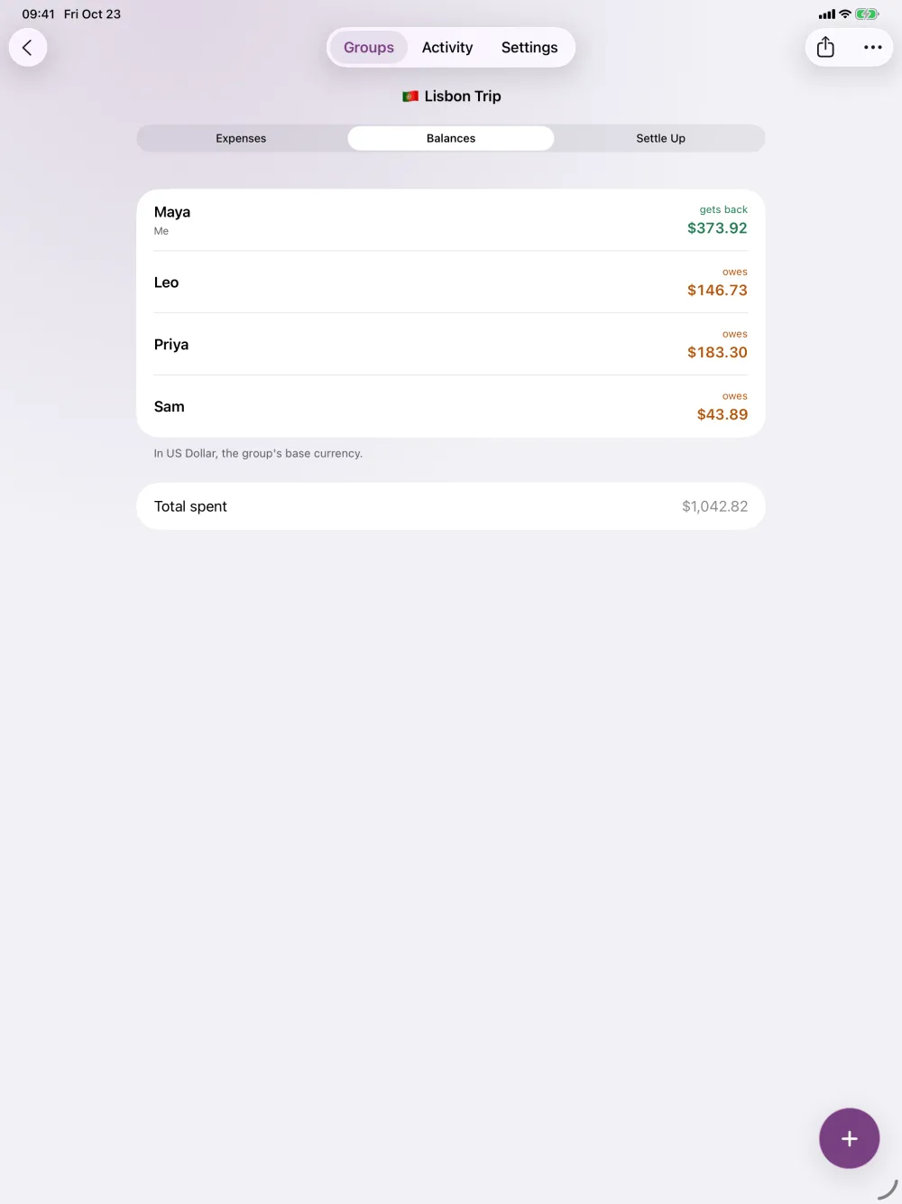The height and width of the screenshot is (1204, 902).
Task: Switch to the Expenses segment
Action: pyautogui.click(x=241, y=138)
